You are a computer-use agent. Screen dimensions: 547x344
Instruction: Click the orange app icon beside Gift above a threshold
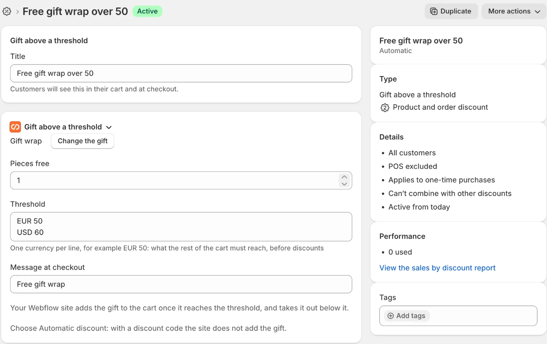tap(15, 127)
